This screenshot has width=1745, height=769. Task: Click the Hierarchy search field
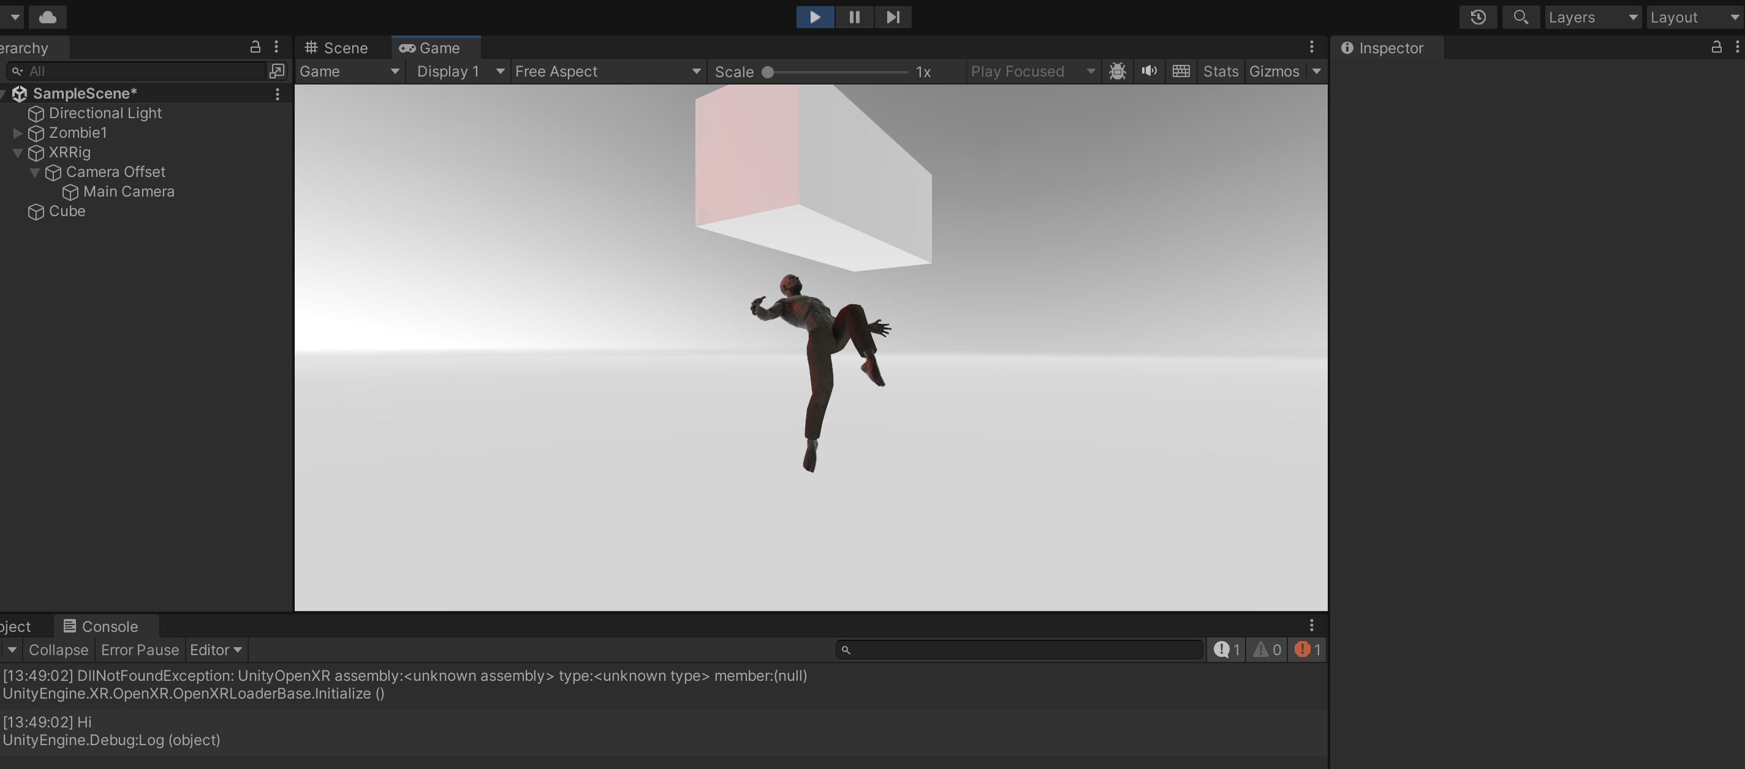(x=135, y=71)
